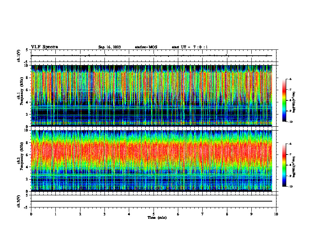Click the ch.2 color bar's "log(PSD)(V²/Hz)" label
This screenshot has width=311, height=240.
294,167
